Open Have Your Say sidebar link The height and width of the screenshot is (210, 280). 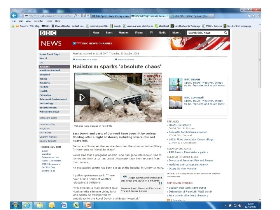click(x=54, y=124)
